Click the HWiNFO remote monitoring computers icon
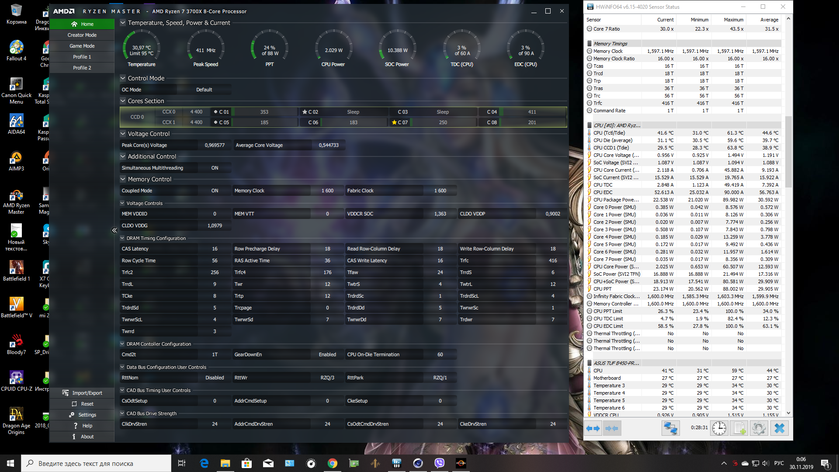Viewport: 839px width, 472px height. [x=670, y=428]
